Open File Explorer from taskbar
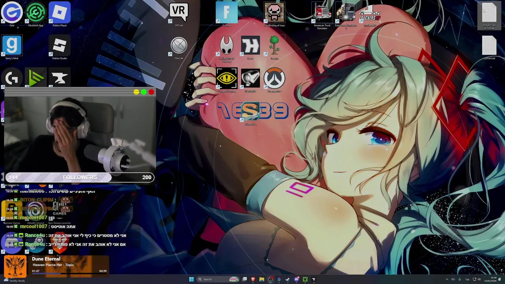The image size is (505, 284). coord(262,279)
